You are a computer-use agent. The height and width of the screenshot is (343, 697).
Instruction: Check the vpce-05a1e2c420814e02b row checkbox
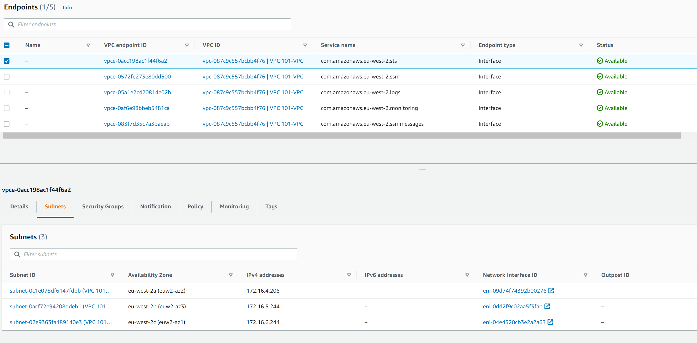[x=7, y=92]
